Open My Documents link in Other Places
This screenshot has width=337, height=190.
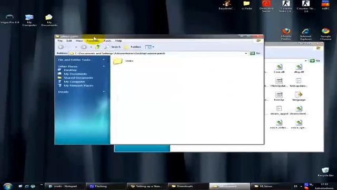[x=75, y=74]
